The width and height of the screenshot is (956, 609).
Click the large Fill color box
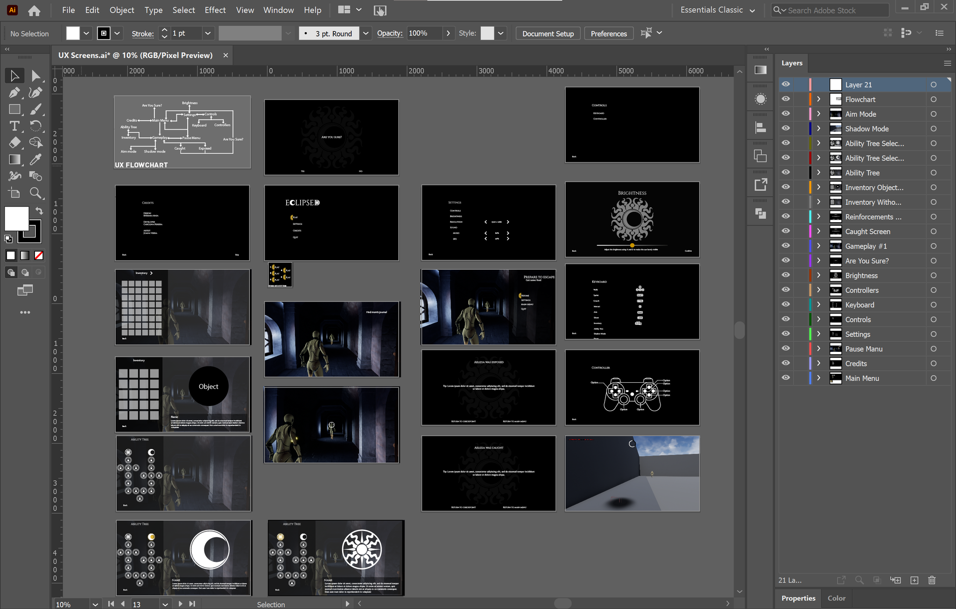[17, 218]
